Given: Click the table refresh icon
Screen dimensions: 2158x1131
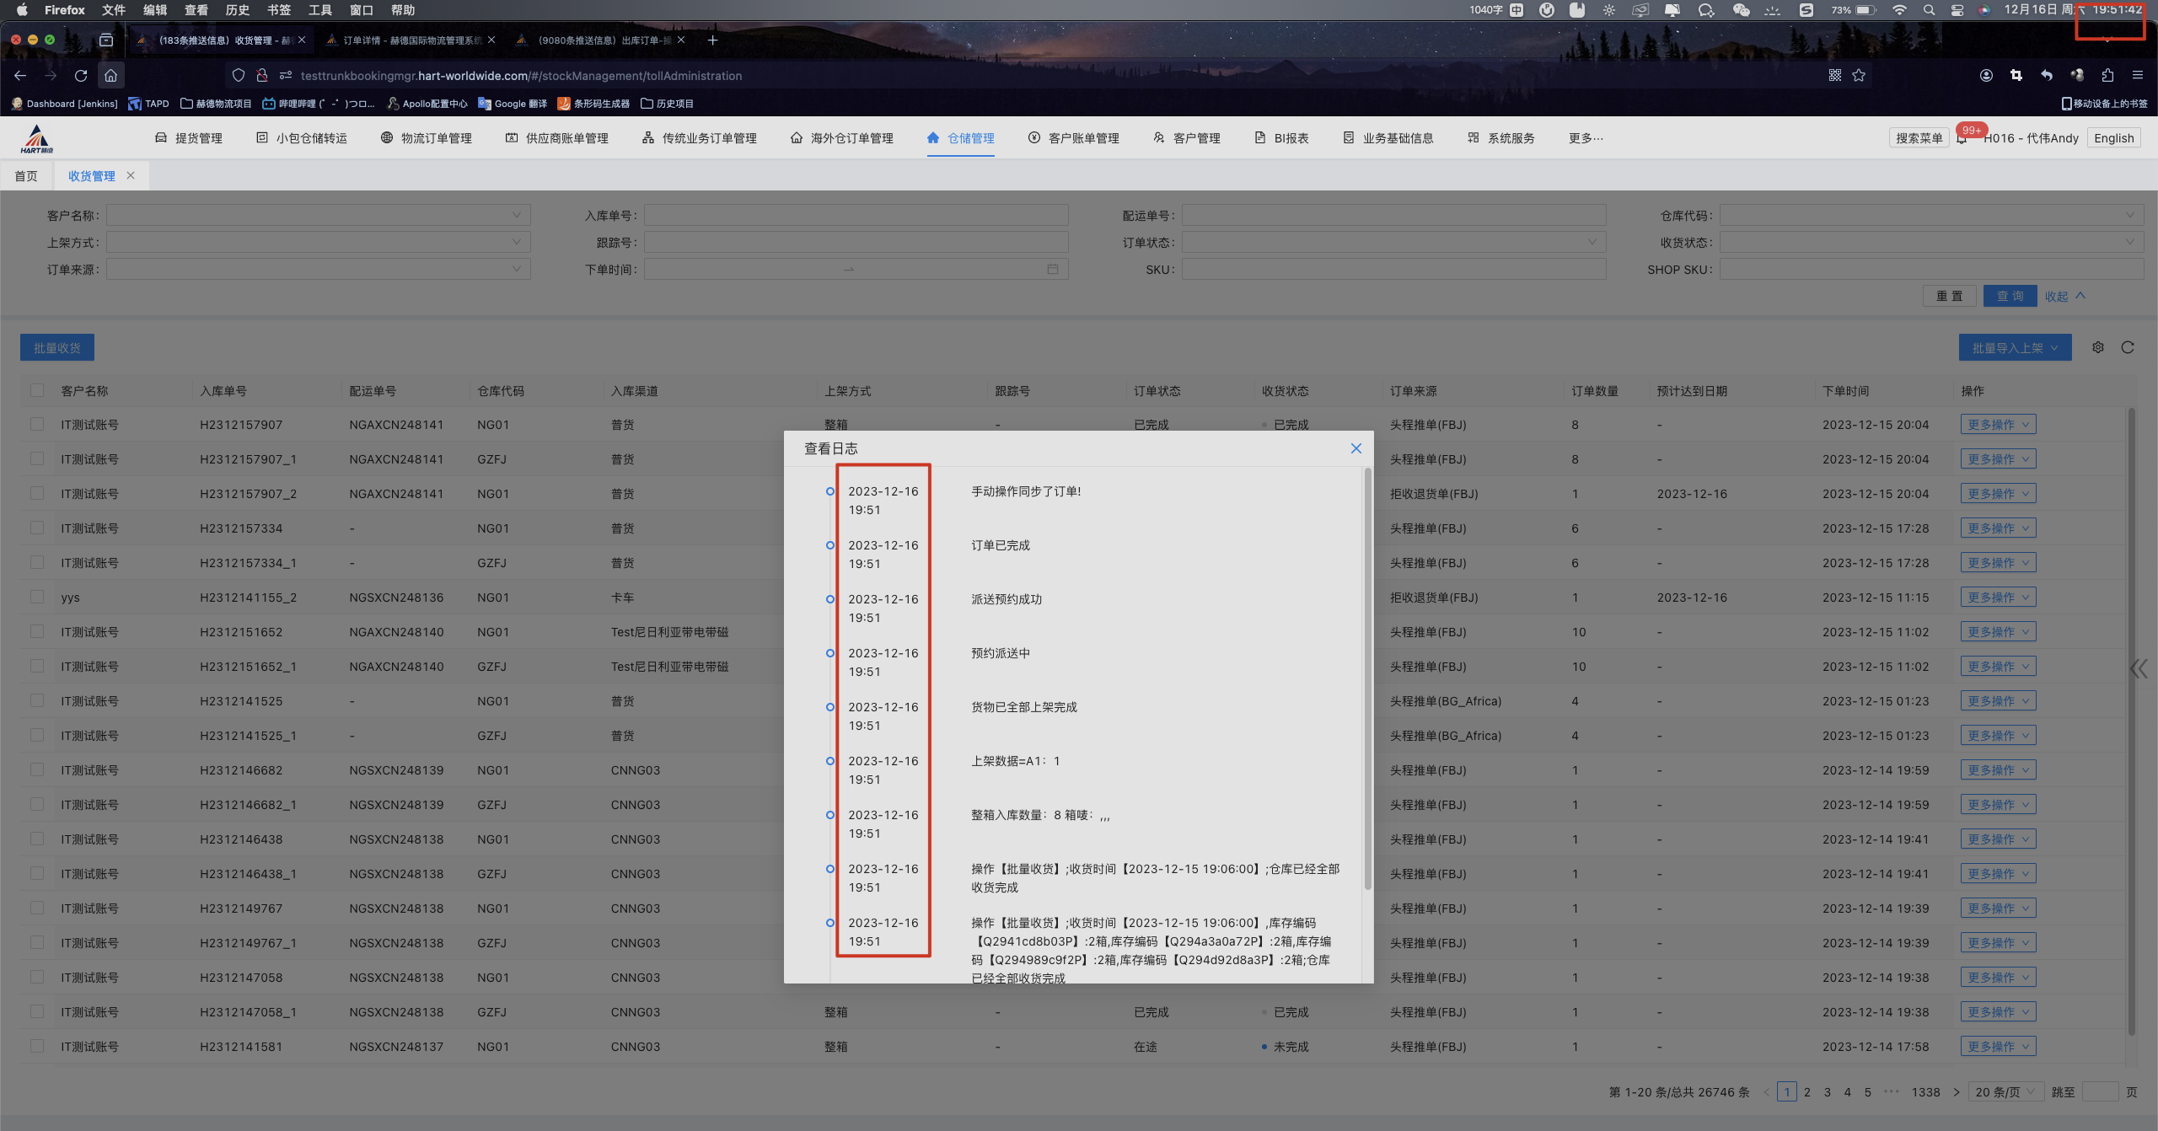Looking at the screenshot, I should coord(2128,347).
